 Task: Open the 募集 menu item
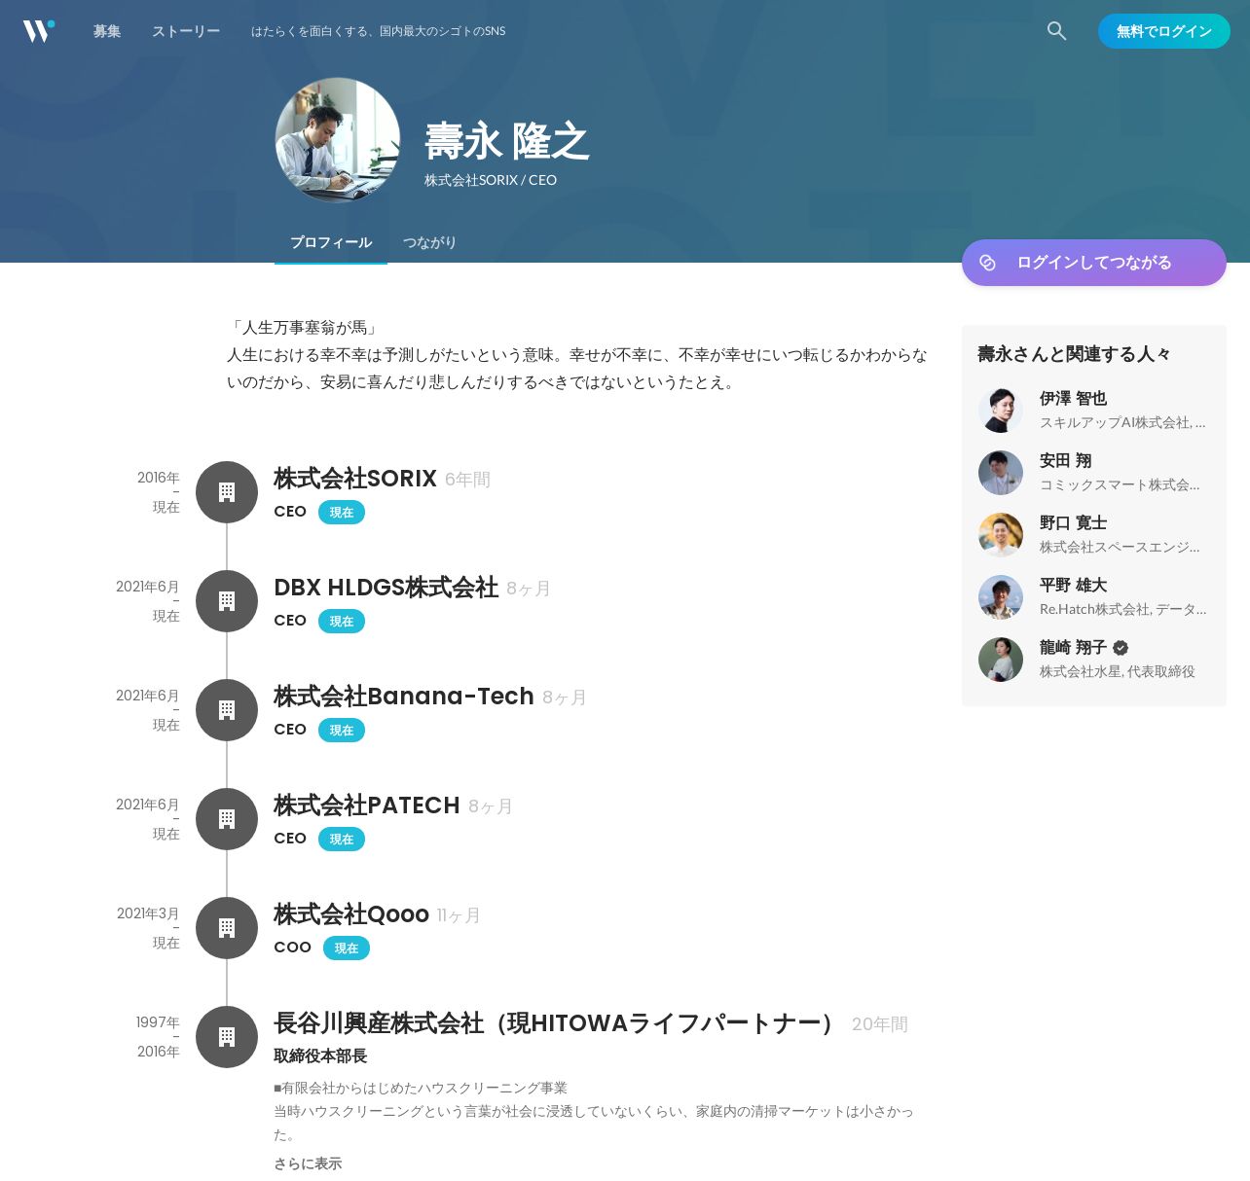tap(107, 31)
